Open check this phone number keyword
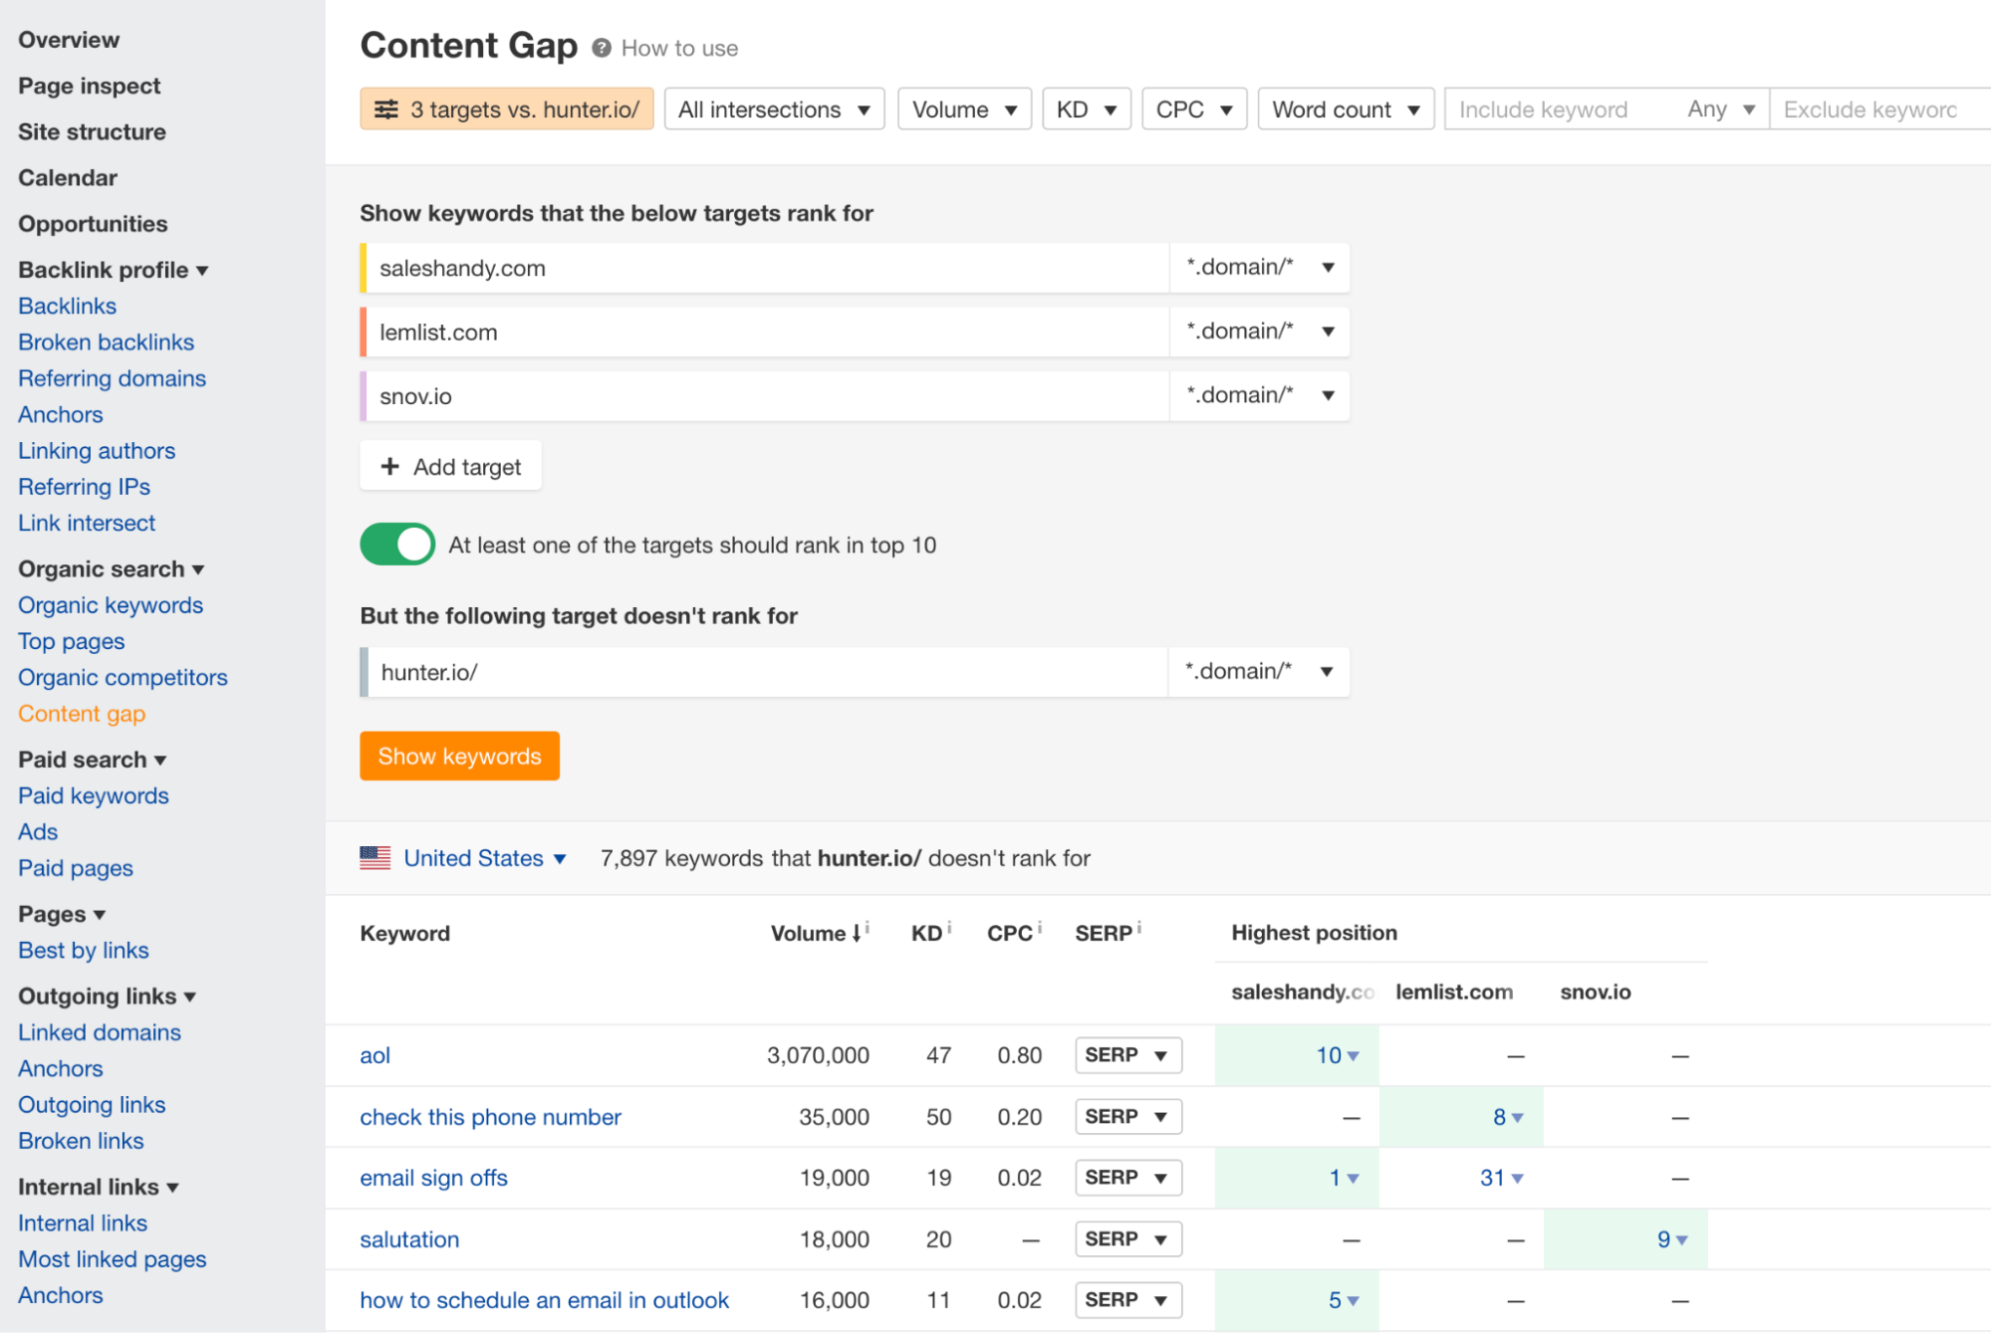Screen dimensions: 1991x1334 point(490,1117)
